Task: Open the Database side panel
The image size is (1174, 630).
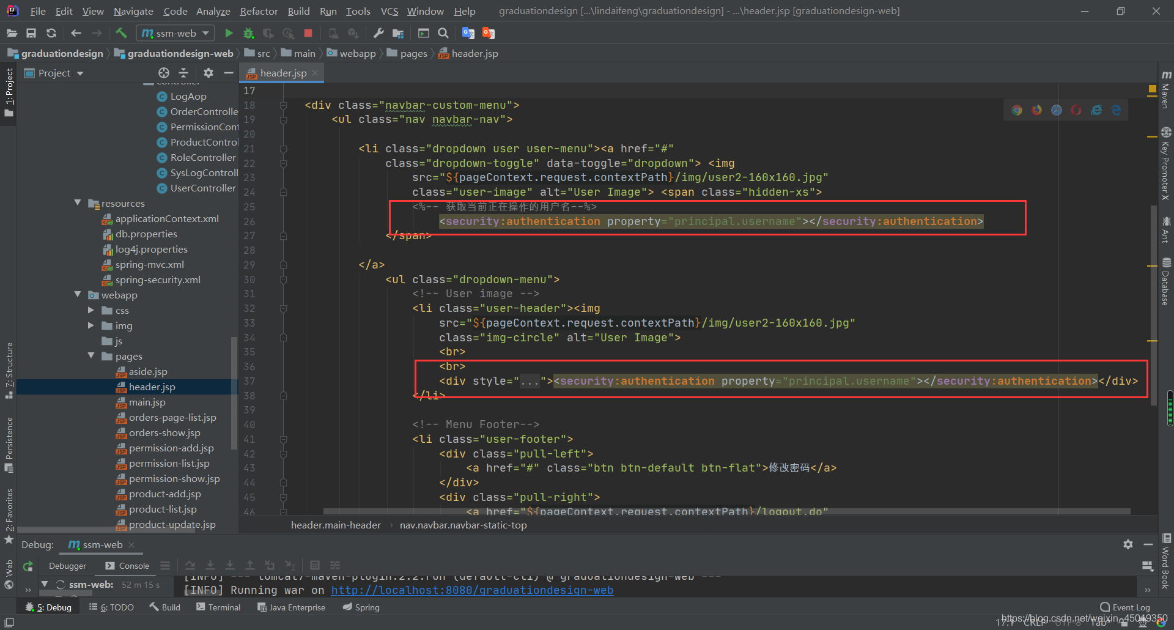Action: pos(1165,281)
